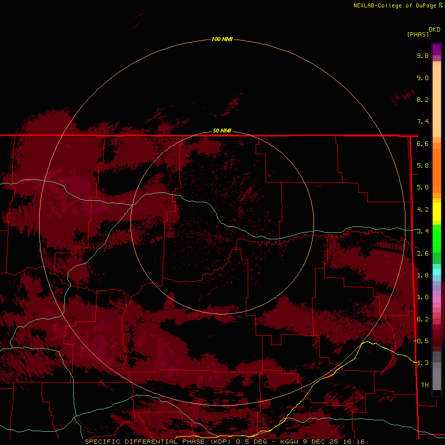Viewport: 445px width, 445px height.
Task: Click the 50 NMI range ring label
Action: coord(222,131)
